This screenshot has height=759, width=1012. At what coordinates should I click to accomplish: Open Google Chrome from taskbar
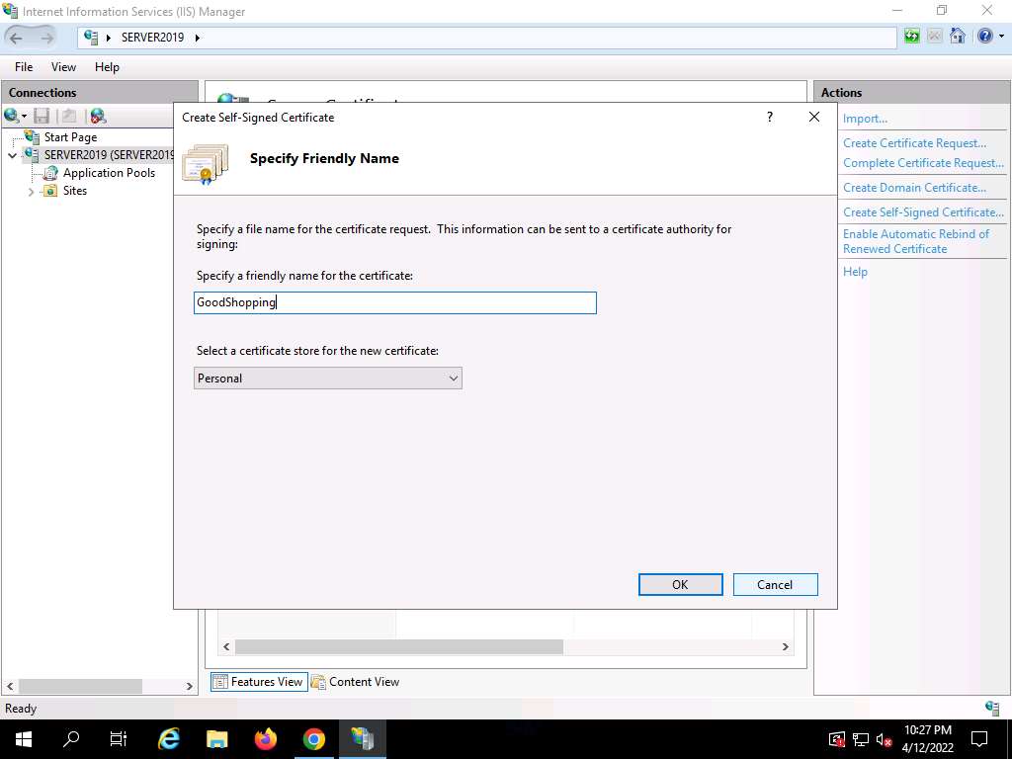(x=313, y=739)
